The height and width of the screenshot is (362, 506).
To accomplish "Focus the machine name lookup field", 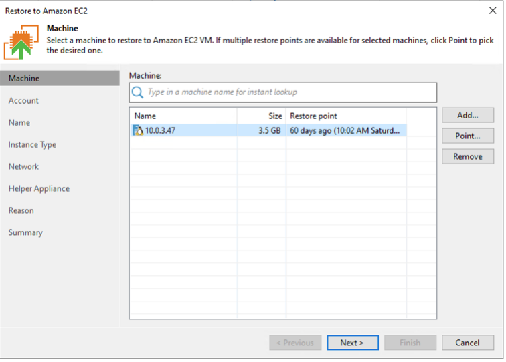I will pyautogui.click(x=283, y=92).
